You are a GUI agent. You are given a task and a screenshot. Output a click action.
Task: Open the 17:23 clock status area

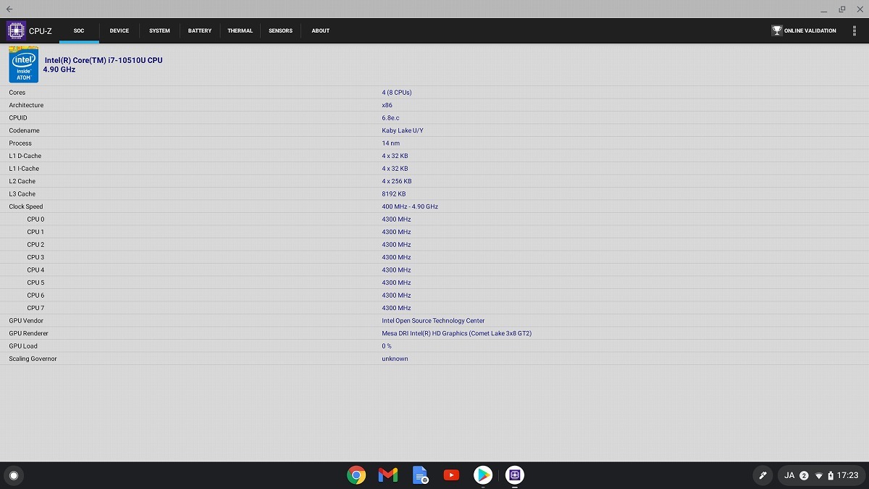coord(847,475)
